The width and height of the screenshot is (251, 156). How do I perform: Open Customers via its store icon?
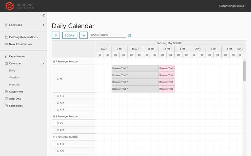click(6, 91)
